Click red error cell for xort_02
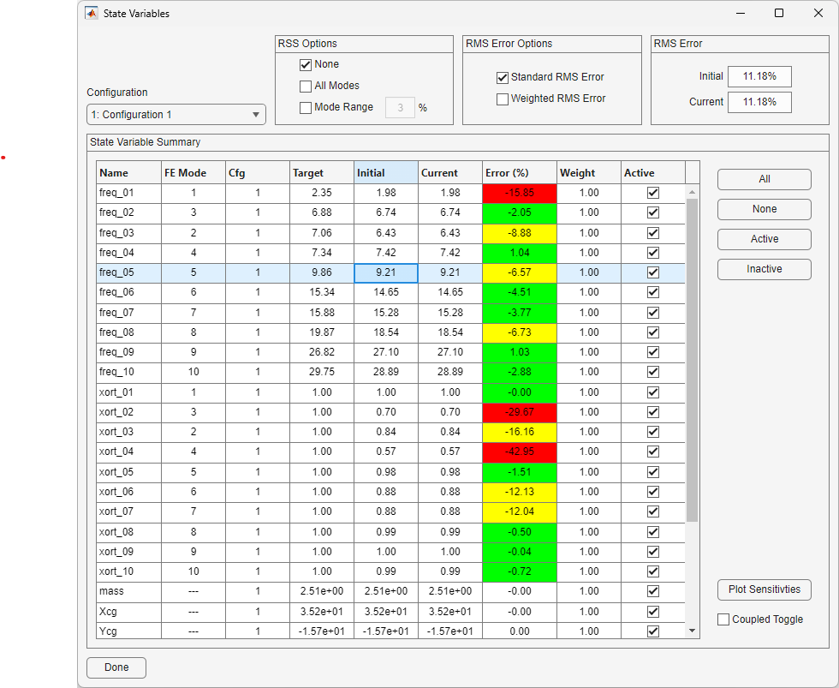This screenshot has height=688, width=839. (520, 412)
